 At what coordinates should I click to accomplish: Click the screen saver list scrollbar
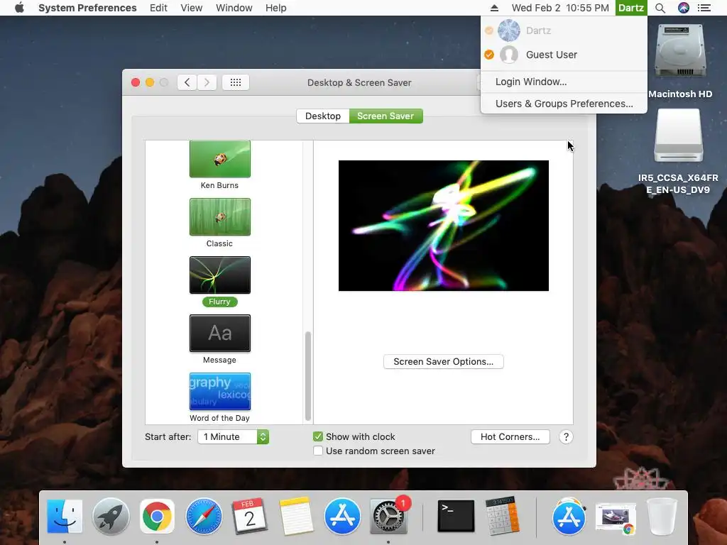click(308, 375)
